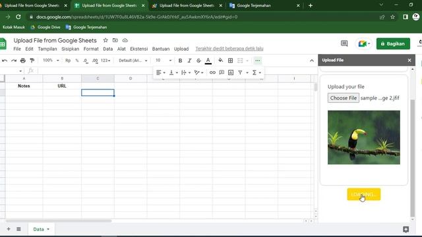
Task: View the cloud save status icon
Action: coord(125,40)
